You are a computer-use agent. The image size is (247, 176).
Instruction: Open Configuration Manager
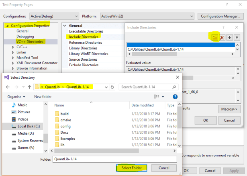[220, 16]
